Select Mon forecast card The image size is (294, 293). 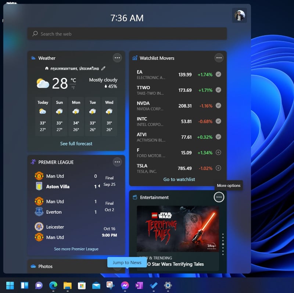[76, 116]
